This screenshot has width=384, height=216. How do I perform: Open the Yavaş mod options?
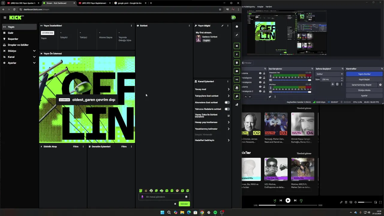tap(212, 89)
